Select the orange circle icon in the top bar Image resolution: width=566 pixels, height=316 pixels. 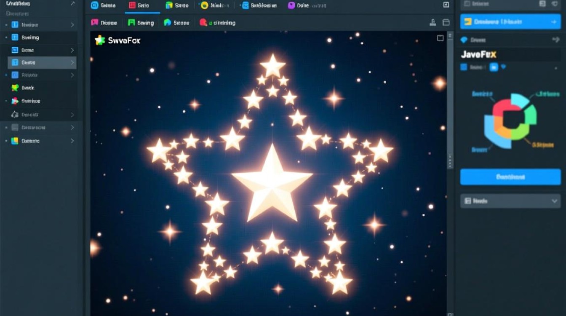point(203,5)
